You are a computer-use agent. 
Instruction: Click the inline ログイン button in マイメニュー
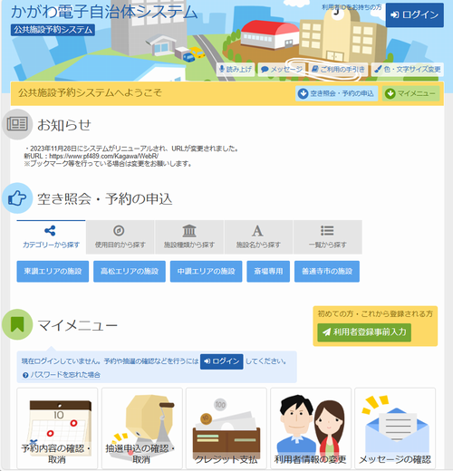point(222,361)
